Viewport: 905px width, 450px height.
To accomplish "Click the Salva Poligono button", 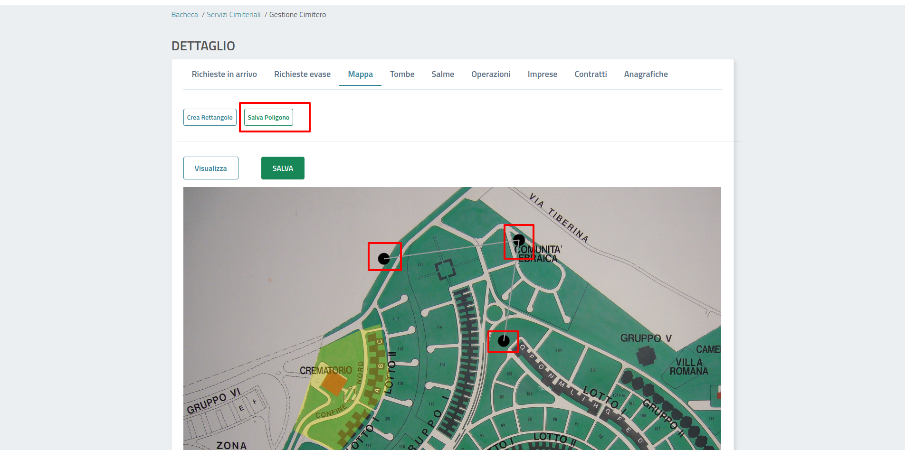I will pos(268,117).
